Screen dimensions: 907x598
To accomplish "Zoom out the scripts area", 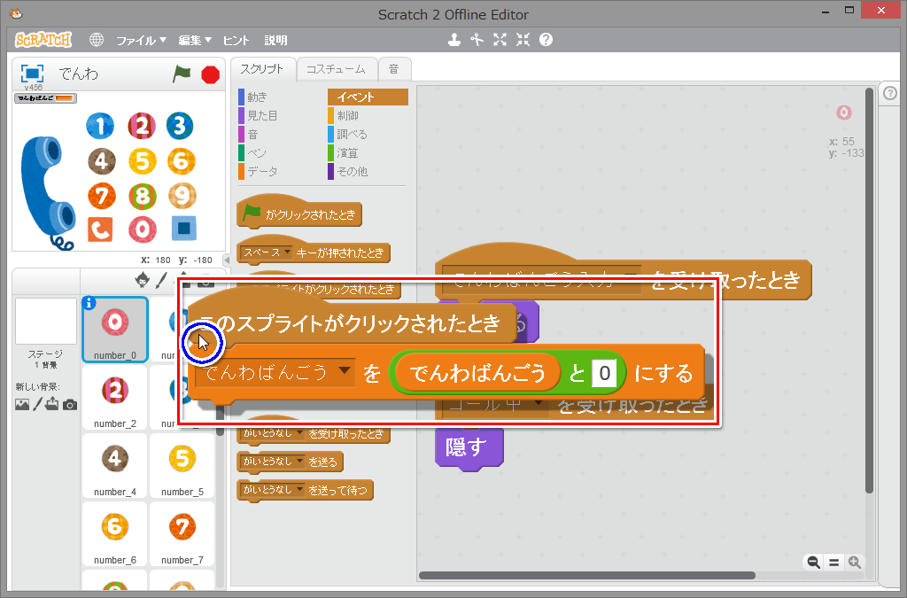I will 814,563.
